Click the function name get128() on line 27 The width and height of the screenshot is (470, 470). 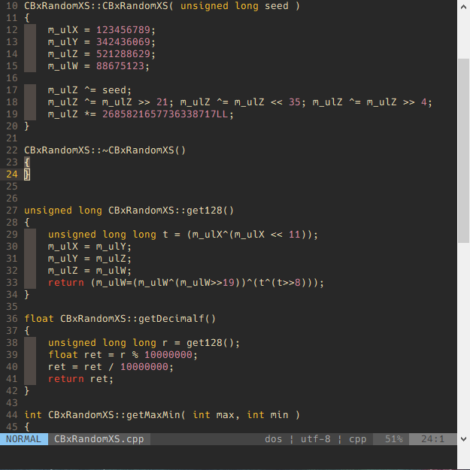click(210, 210)
